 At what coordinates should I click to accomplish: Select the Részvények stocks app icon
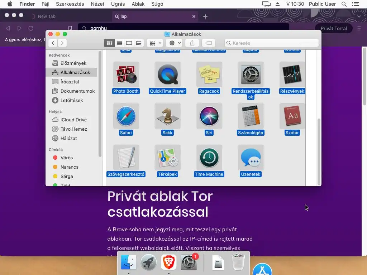point(292,74)
